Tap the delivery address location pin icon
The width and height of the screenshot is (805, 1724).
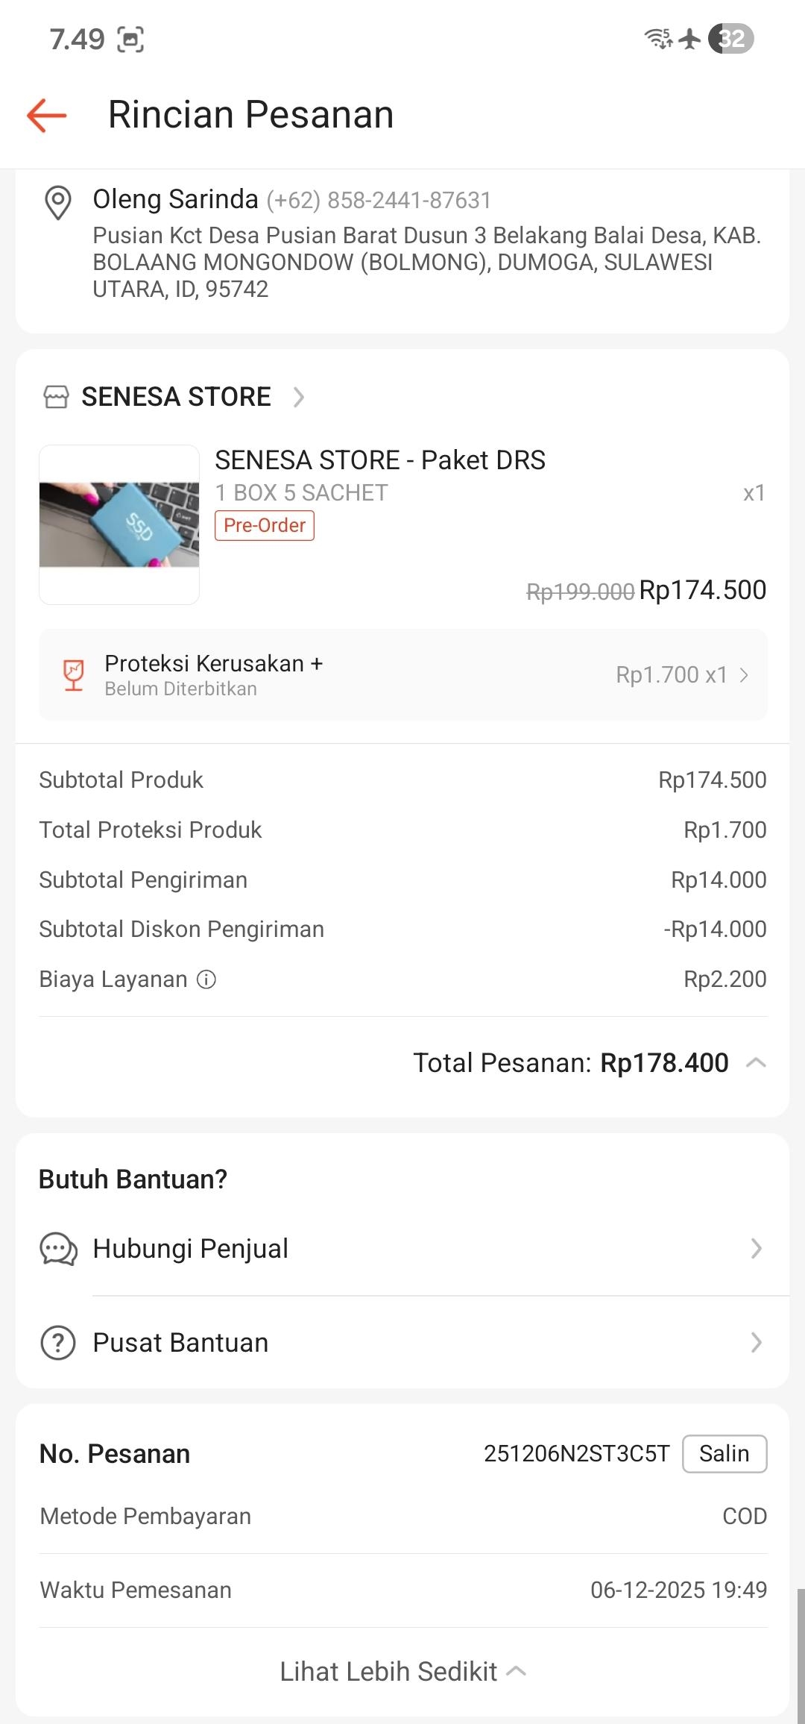pos(58,202)
